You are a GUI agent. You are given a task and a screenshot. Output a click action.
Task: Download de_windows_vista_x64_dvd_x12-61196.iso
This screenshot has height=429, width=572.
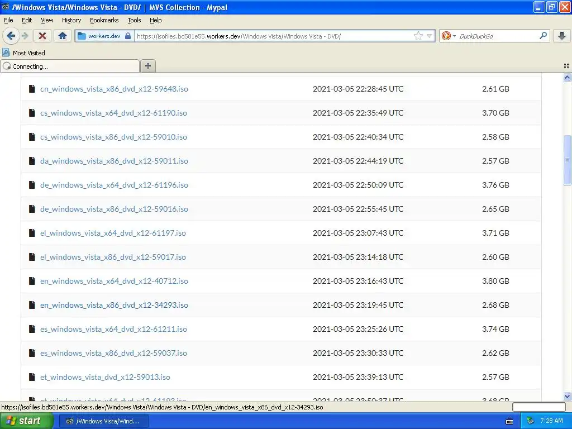(x=114, y=185)
